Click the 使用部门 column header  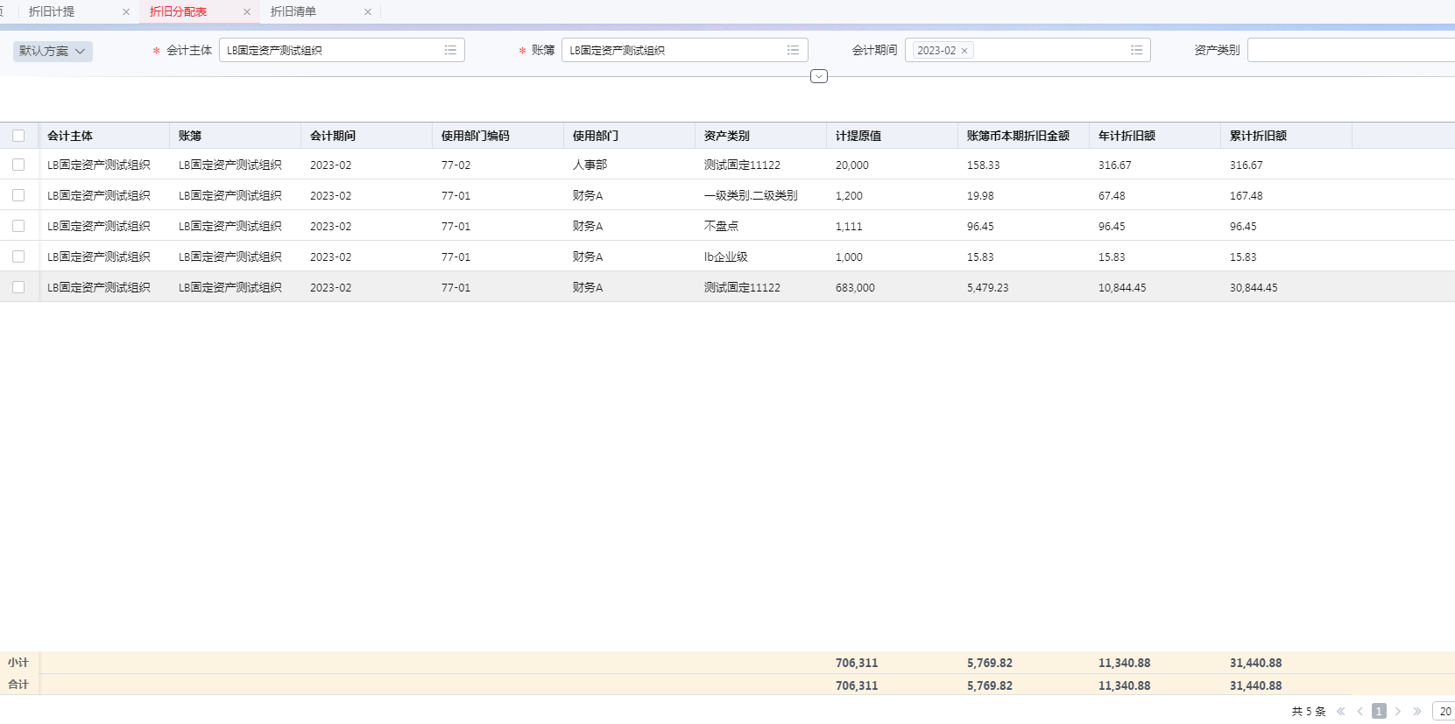pos(596,136)
